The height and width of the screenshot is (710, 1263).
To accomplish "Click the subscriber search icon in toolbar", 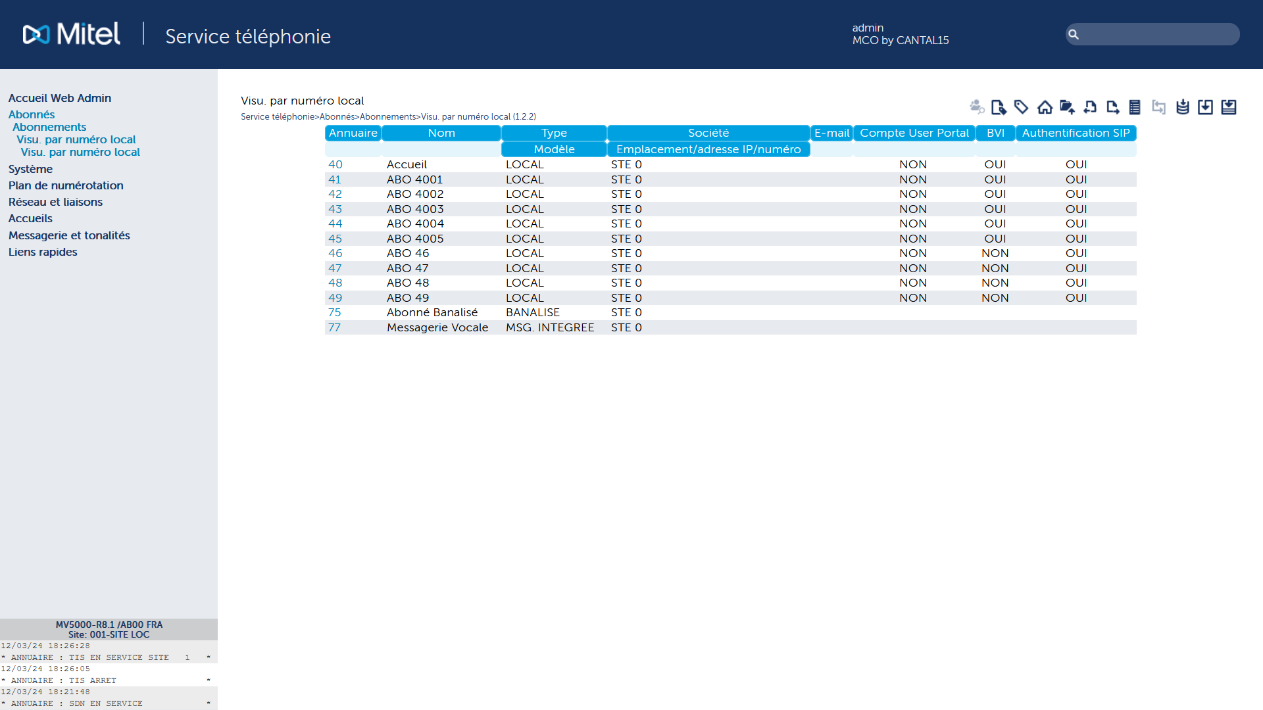I will 977,106.
